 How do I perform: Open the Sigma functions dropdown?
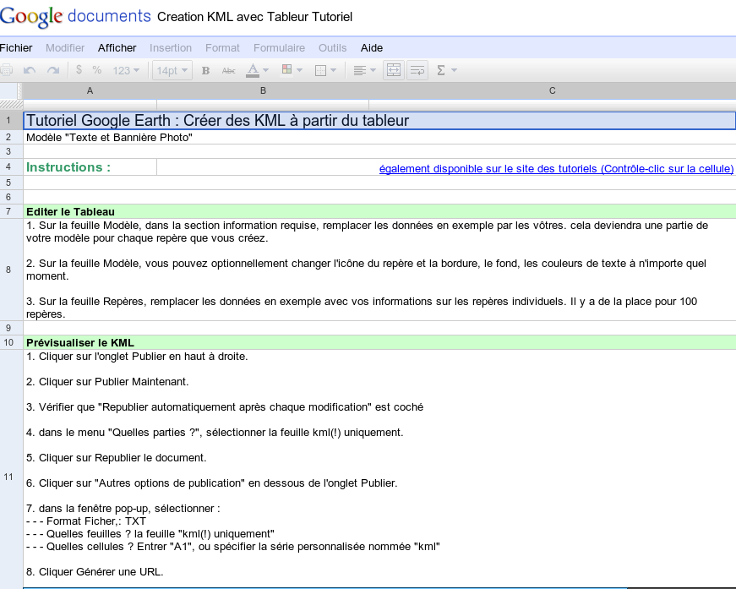pos(446,70)
